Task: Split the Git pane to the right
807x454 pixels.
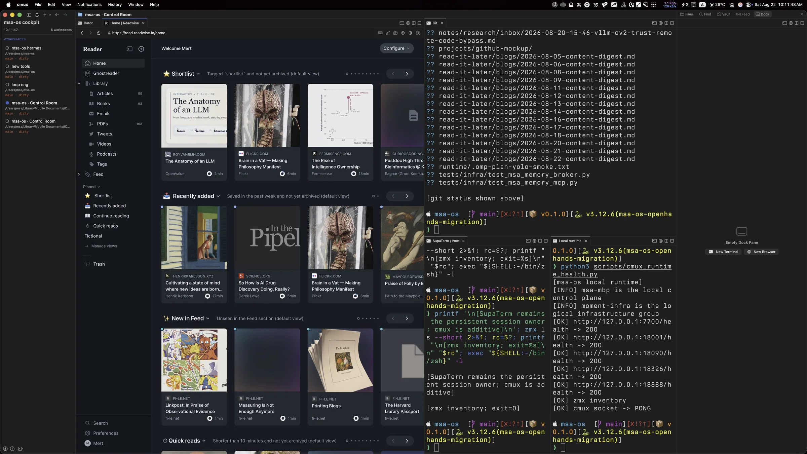Action: click(666, 23)
